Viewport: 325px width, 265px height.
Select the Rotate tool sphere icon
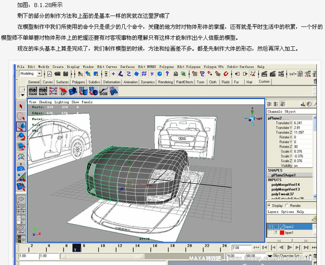click(x=21, y=137)
